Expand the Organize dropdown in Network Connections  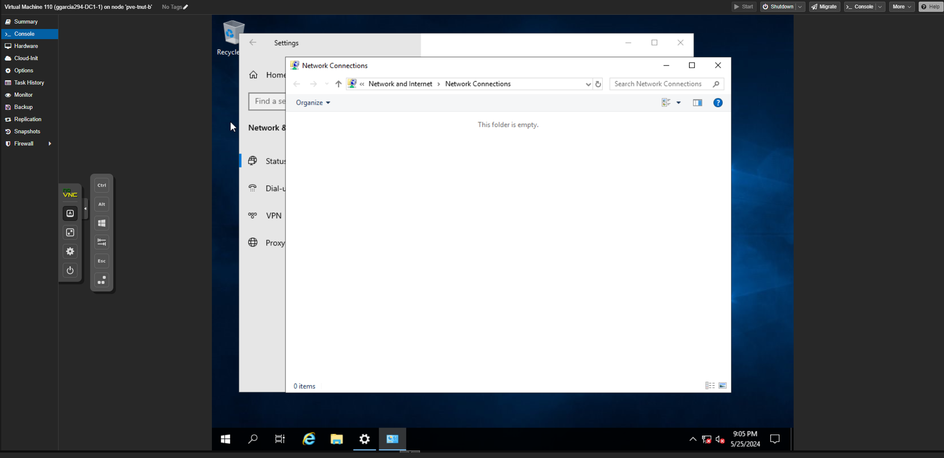(312, 102)
